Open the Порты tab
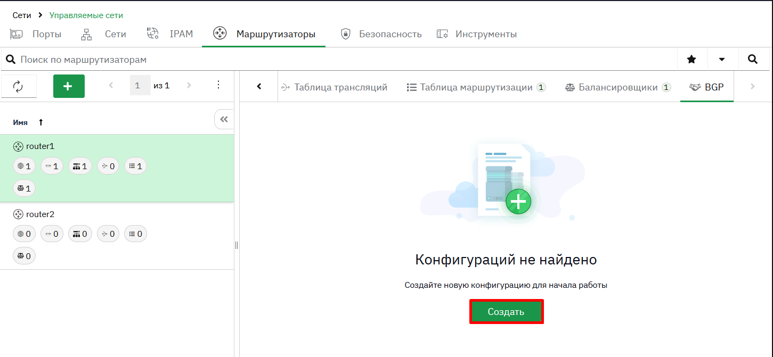 click(36, 34)
